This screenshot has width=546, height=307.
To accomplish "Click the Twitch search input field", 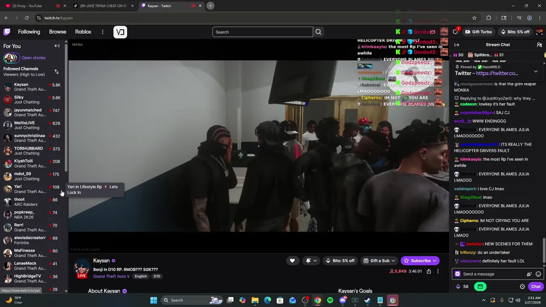I will click(x=263, y=32).
